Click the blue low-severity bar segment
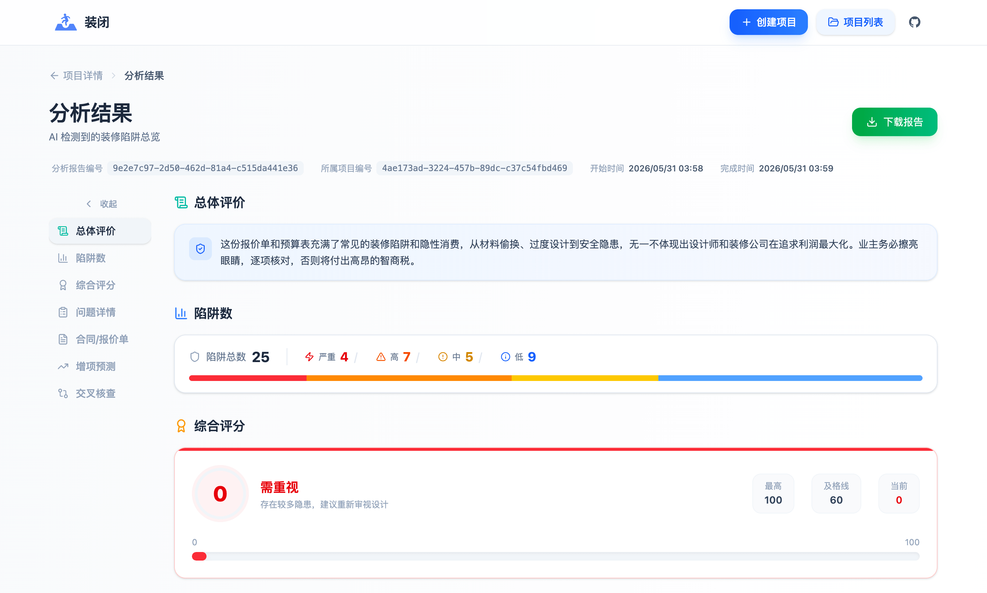The width and height of the screenshot is (987, 593). point(790,378)
